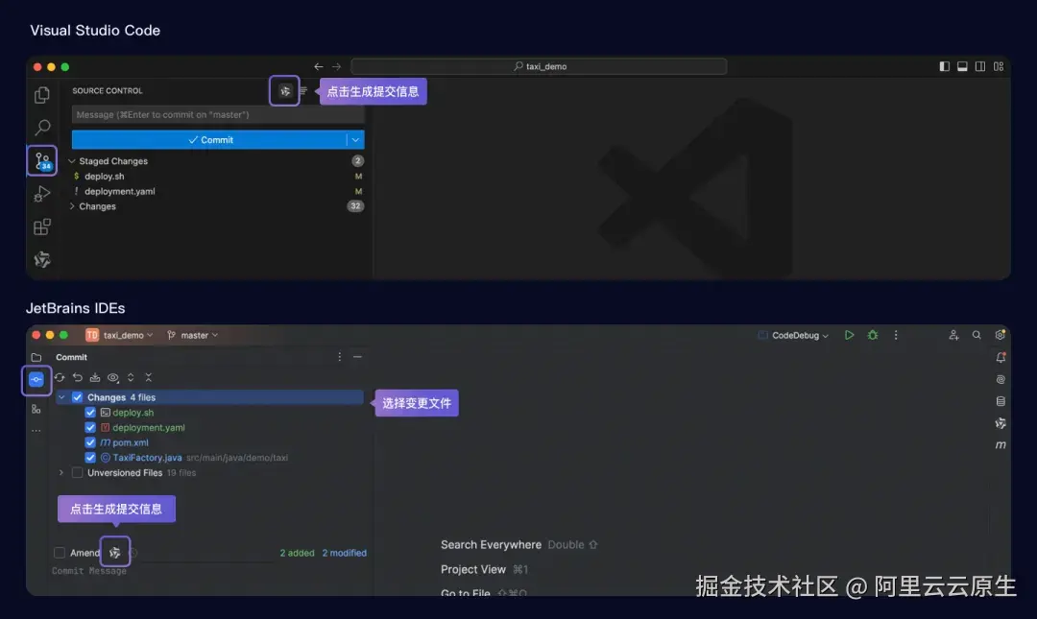
Task: Collapse the Staged Changes section
Action: click(x=73, y=160)
